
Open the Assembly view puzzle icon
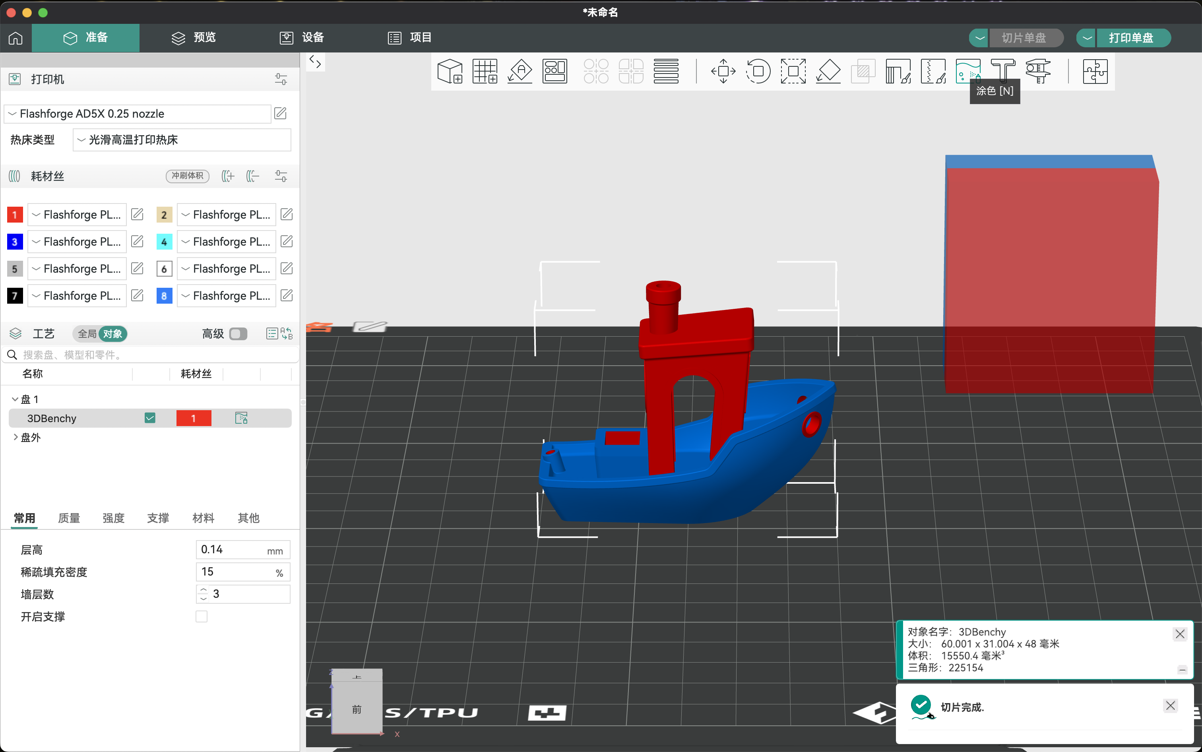pyautogui.click(x=1095, y=71)
